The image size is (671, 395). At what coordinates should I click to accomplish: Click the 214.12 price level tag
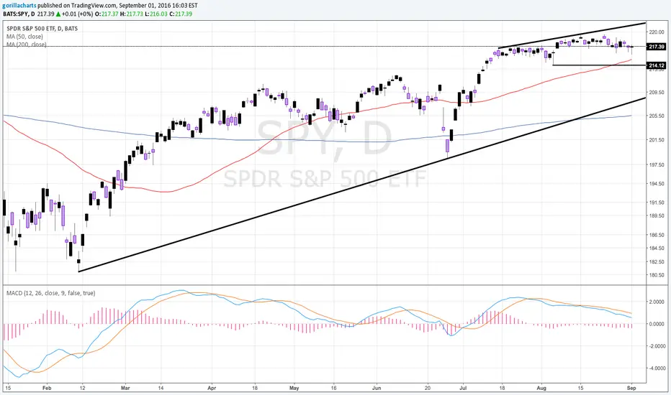657,65
